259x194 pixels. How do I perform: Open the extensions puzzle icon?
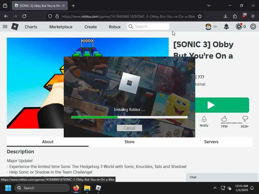coord(235,16)
